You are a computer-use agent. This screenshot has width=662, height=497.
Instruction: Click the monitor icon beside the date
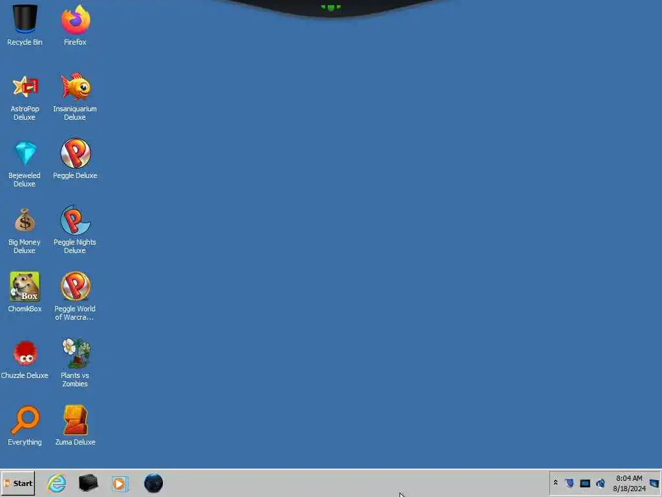click(654, 483)
